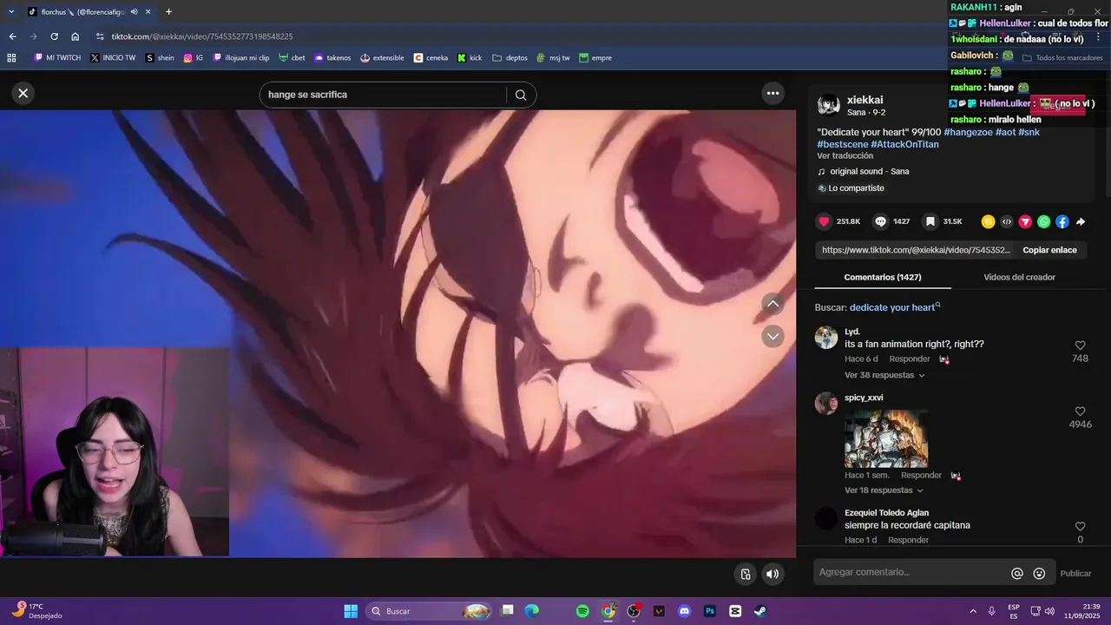Screen dimensions: 1111x625
Task: Click the search magnifier icon in TikTok search
Action: point(521,95)
